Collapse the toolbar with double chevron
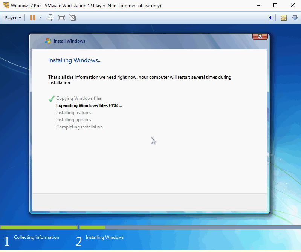Viewport: 301px width, 252px height. coord(271,18)
